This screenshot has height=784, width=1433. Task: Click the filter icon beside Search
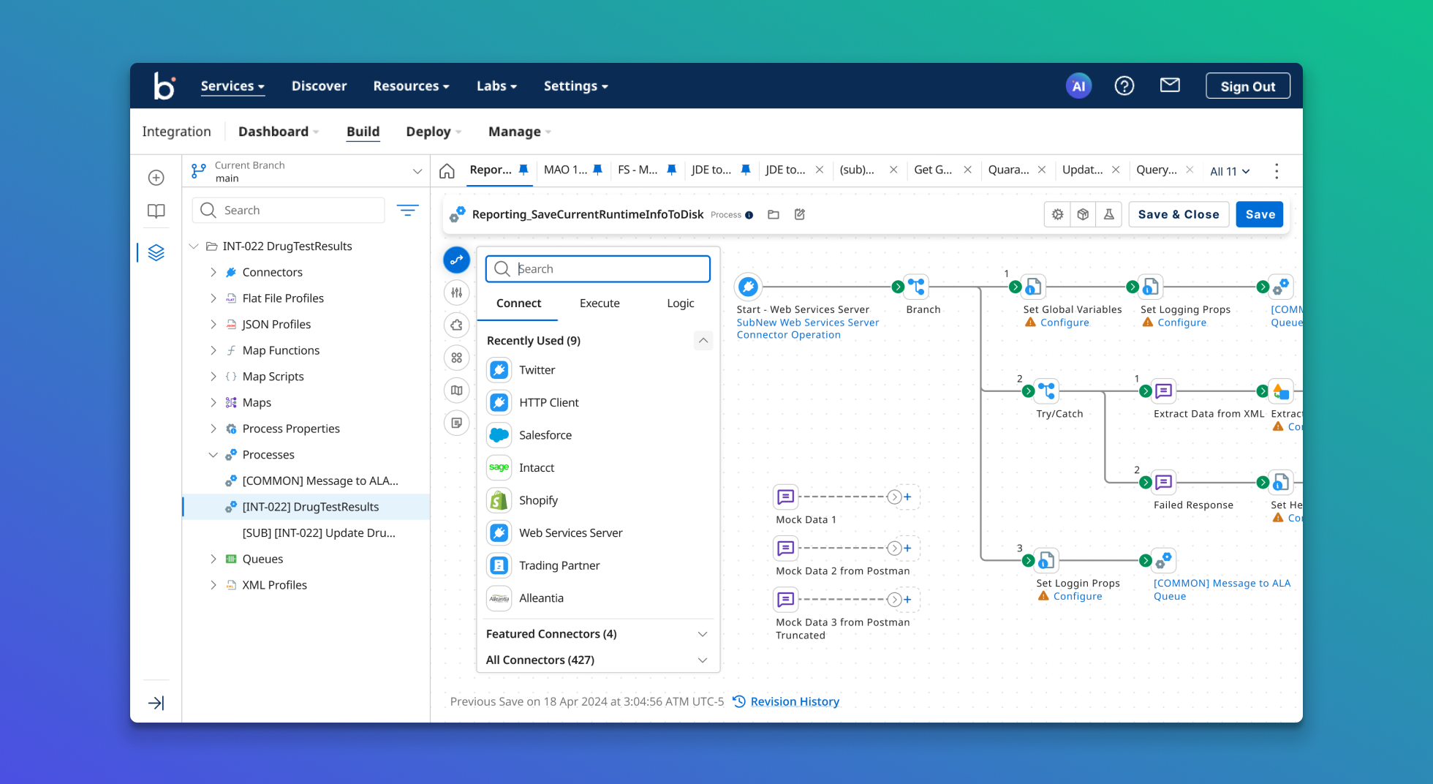click(x=407, y=211)
